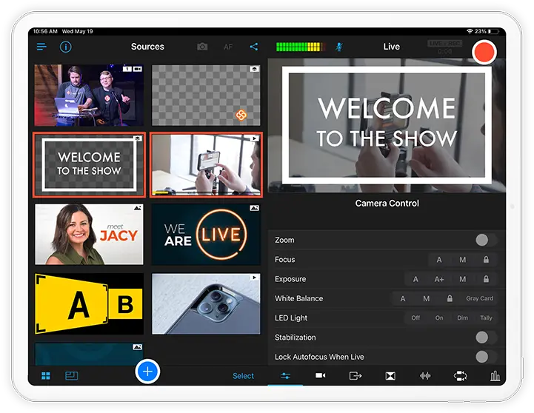Viewport: 534px width, 413px height.
Task: Select the Welcome To The Show overlay source
Action: coord(89,165)
